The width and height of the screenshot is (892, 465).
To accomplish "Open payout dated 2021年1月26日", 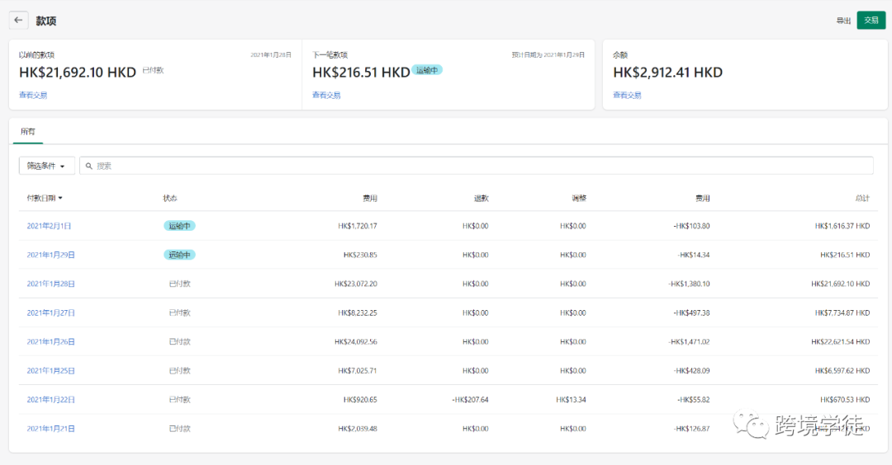I will [50, 341].
